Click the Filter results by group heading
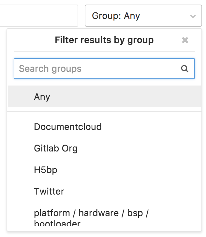Image resolution: width=206 pixels, height=237 pixels. tap(104, 40)
